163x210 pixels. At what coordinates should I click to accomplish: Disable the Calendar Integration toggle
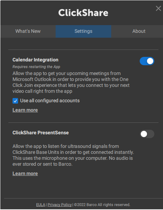coord(147,61)
